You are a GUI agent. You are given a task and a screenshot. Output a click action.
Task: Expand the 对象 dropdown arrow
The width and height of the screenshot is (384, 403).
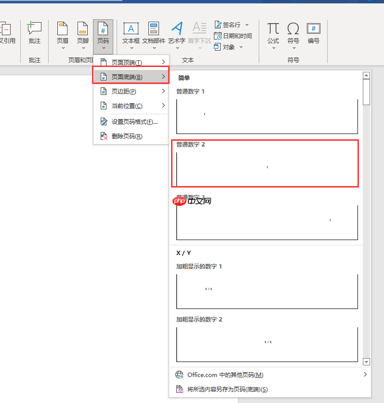pyautogui.click(x=241, y=47)
